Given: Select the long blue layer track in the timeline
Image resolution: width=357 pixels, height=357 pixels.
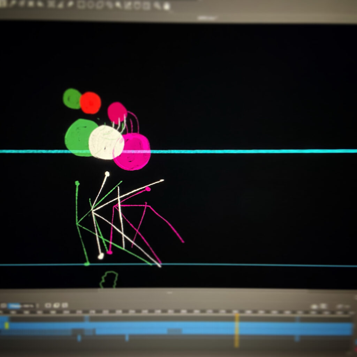Looking at the screenshot, I should 209,328.
